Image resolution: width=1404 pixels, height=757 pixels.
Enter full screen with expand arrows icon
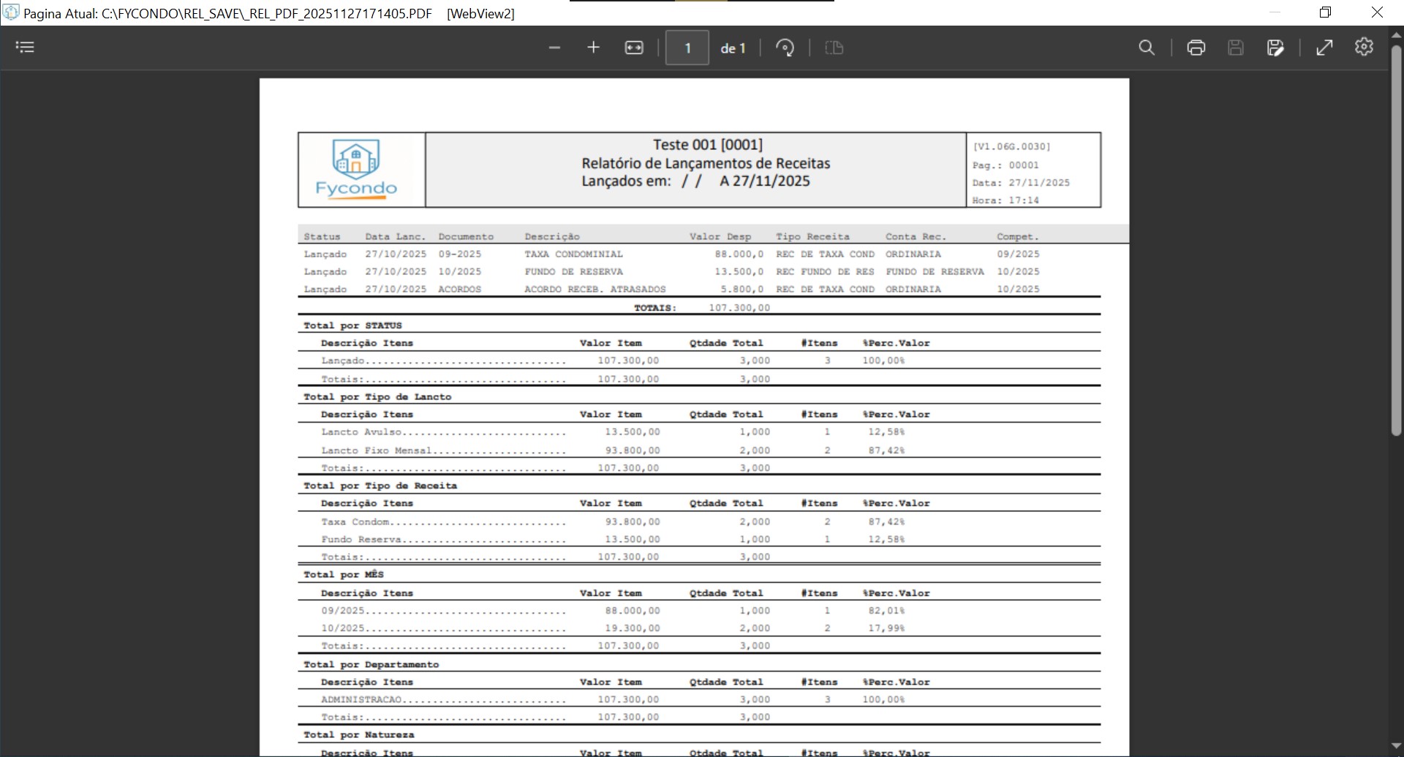1324,48
